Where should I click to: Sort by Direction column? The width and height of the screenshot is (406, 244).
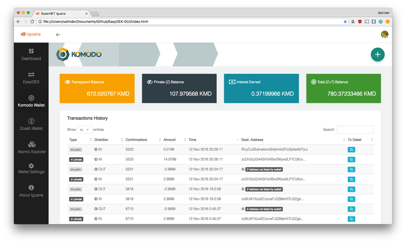[108, 140]
